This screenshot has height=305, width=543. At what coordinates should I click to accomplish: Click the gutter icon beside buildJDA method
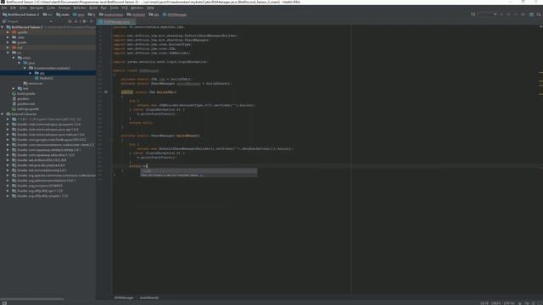click(x=106, y=92)
